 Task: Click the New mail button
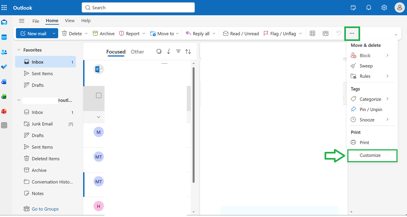click(x=33, y=34)
